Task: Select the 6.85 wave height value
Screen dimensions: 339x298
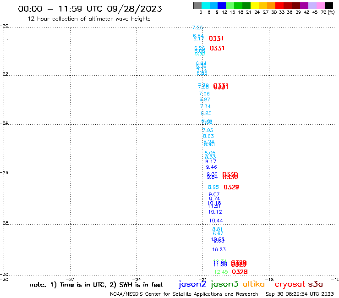Action: [x=206, y=113]
